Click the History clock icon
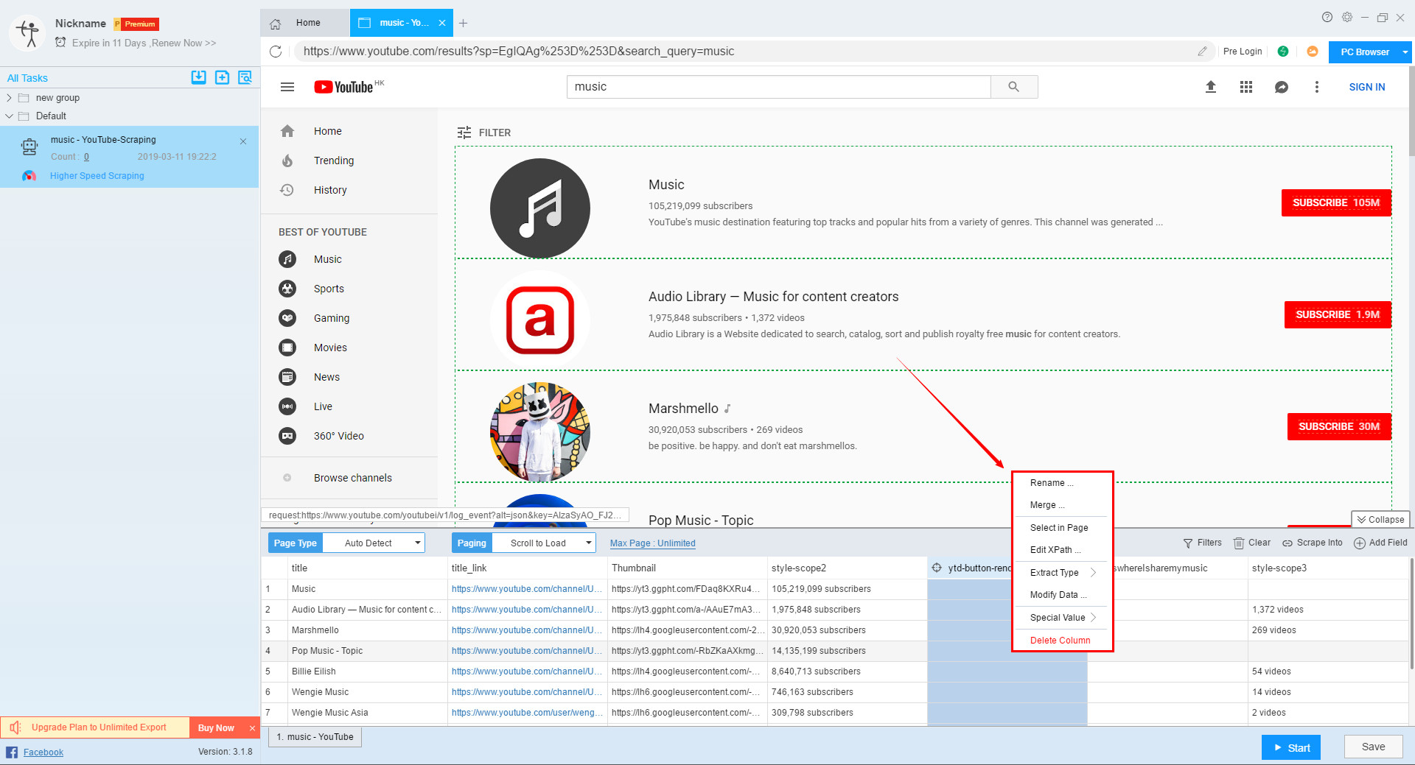1415x765 pixels. [287, 190]
